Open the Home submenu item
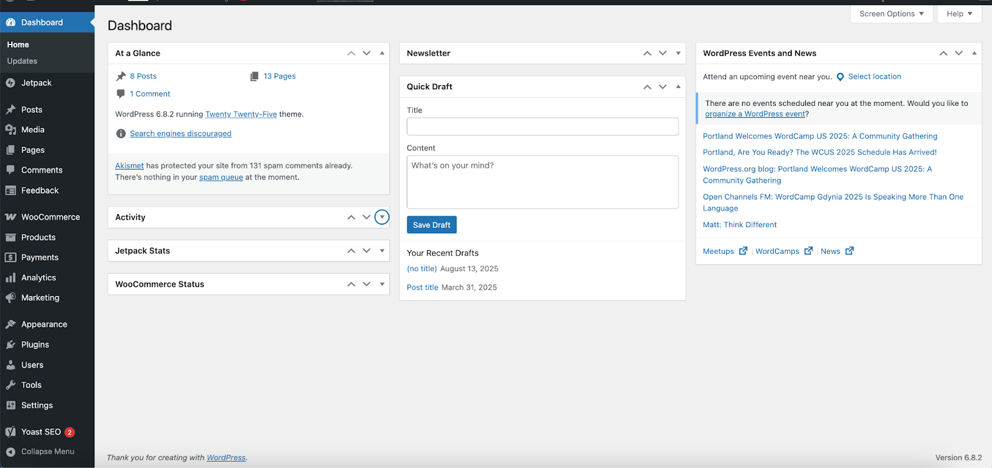 (18, 45)
